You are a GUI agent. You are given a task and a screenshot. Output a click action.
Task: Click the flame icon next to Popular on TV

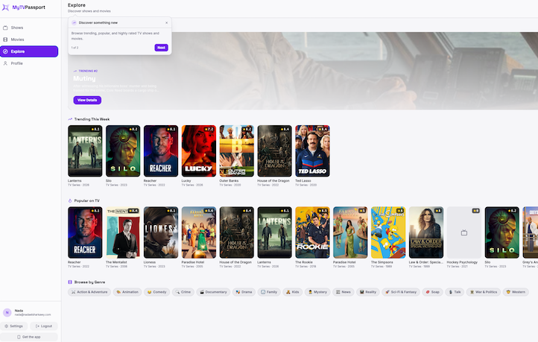[70, 200]
